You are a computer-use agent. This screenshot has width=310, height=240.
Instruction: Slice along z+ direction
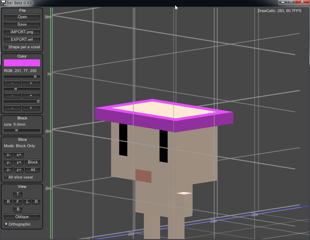19,170
